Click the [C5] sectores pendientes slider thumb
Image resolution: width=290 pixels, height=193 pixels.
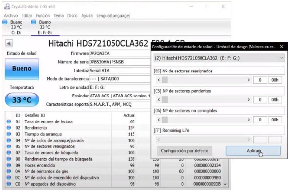(x=165, y=100)
